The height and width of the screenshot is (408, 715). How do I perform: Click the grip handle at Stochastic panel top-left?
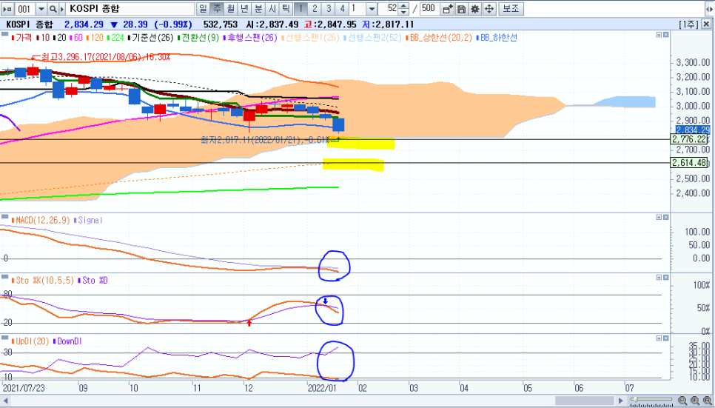(x=4, y=276)
